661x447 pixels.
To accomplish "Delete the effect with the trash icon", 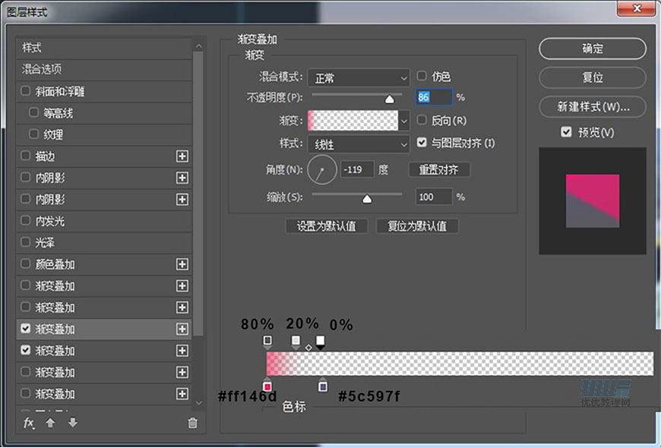I will pyautogui.click(x=193, y=423).
